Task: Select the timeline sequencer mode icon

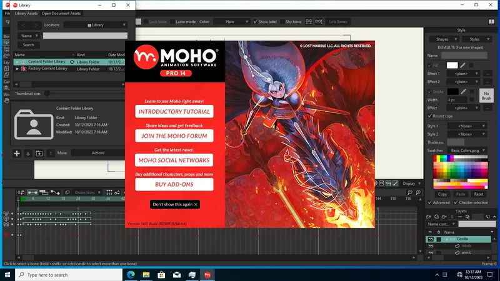Action: 44,192
